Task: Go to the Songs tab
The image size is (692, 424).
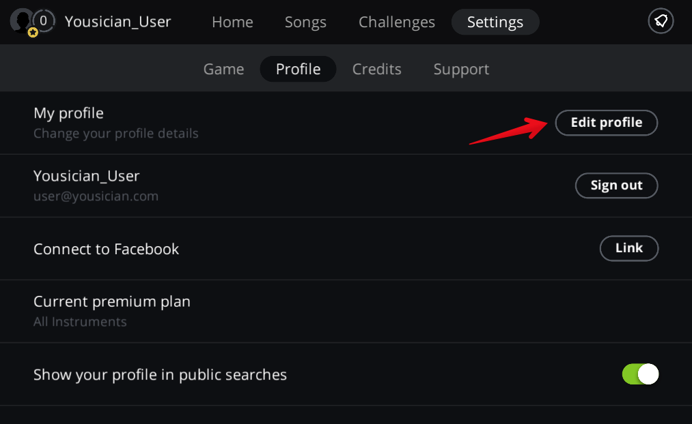Action: click(305, 22)
